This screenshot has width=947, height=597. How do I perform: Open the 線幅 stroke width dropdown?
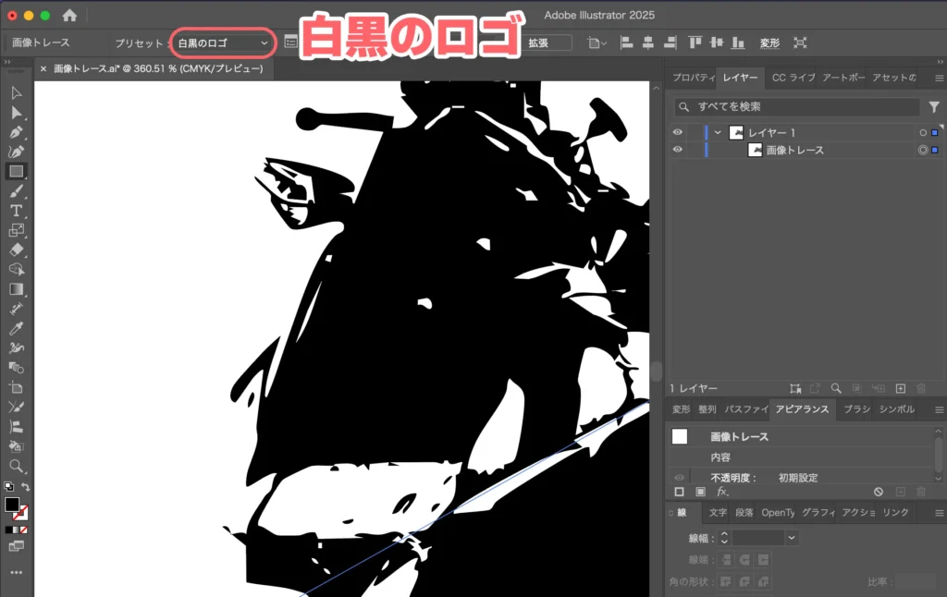pyautogui.click(x=791, y=537)
